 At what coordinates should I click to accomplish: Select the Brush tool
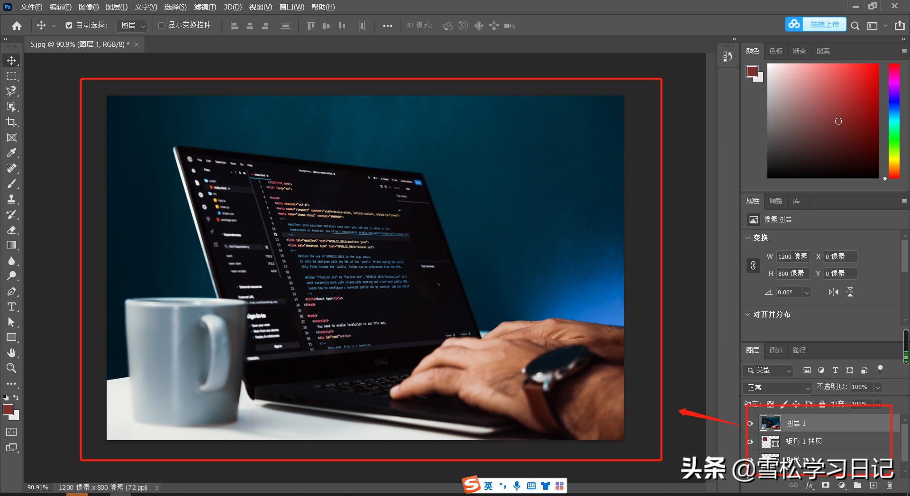point(11,183)
